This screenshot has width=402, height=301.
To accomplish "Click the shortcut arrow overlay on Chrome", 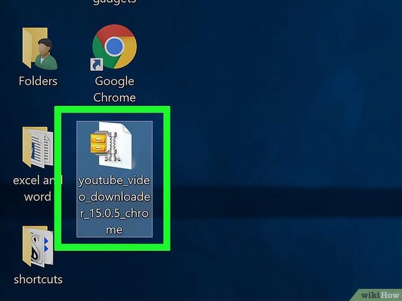I will coord(98,64).
